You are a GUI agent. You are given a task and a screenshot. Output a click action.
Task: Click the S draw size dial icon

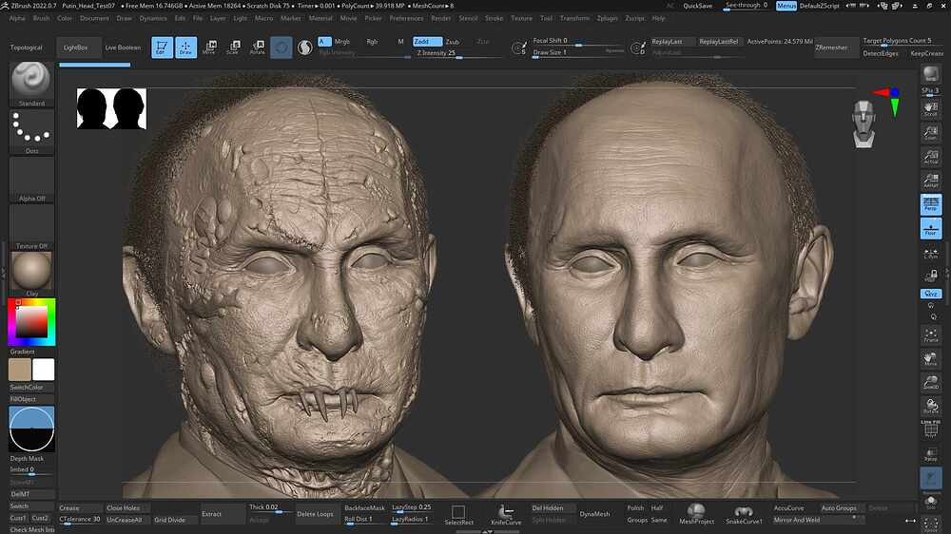pos(519,48)
